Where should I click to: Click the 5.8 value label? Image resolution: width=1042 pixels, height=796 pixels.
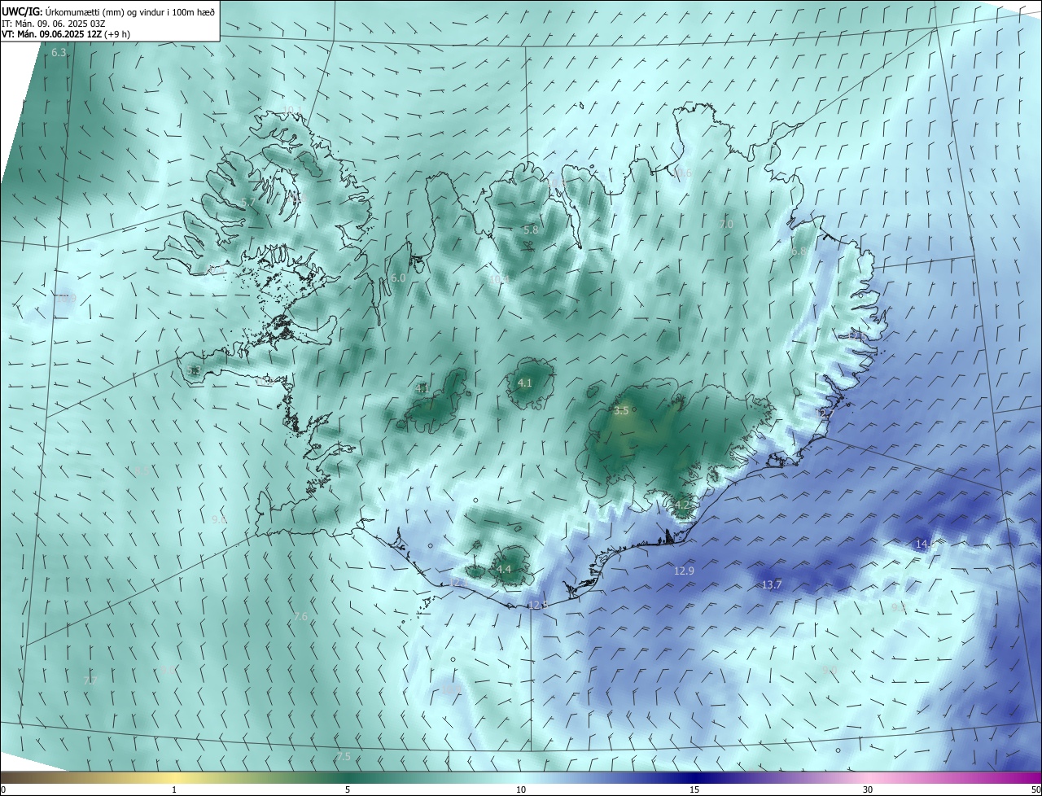[x=531, y=230]
